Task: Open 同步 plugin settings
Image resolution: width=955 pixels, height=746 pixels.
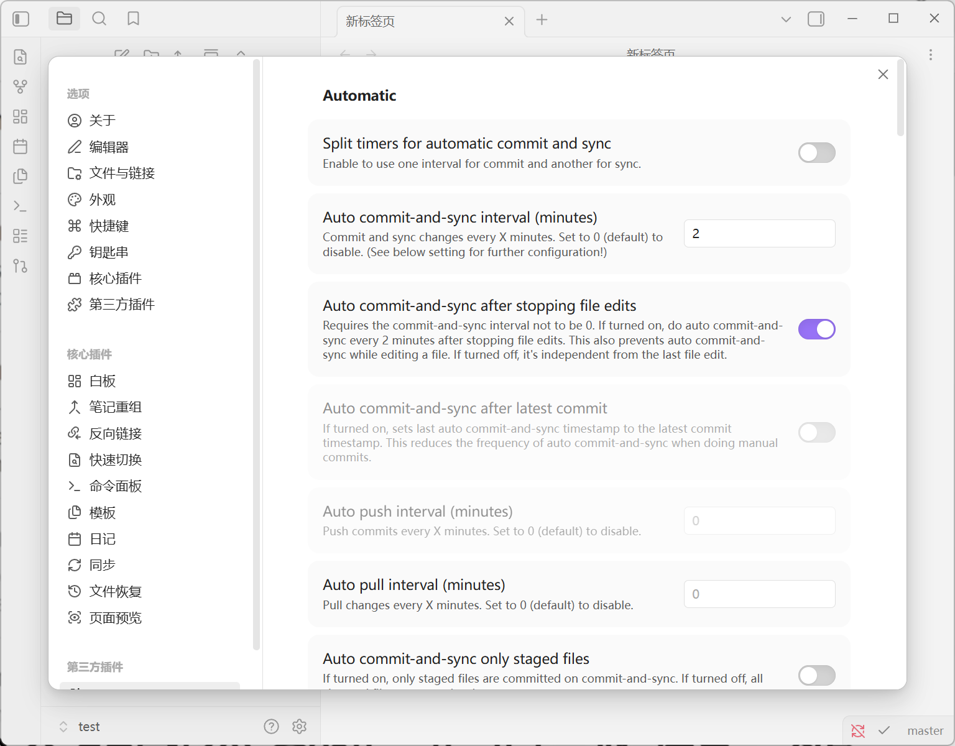Action: [x=150, y=565]
